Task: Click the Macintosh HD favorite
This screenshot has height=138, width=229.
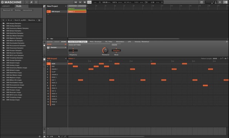Action: (8, 10)
